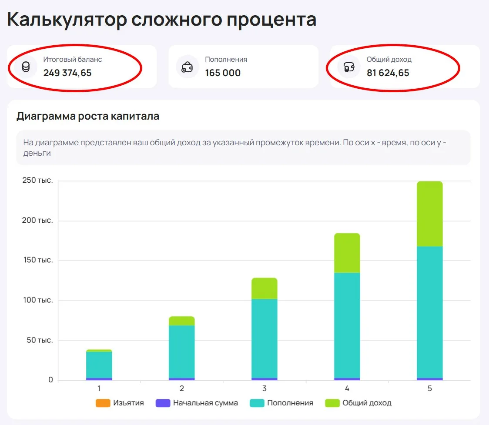Click the Общий доход value 81 624,65

[388, 73]
